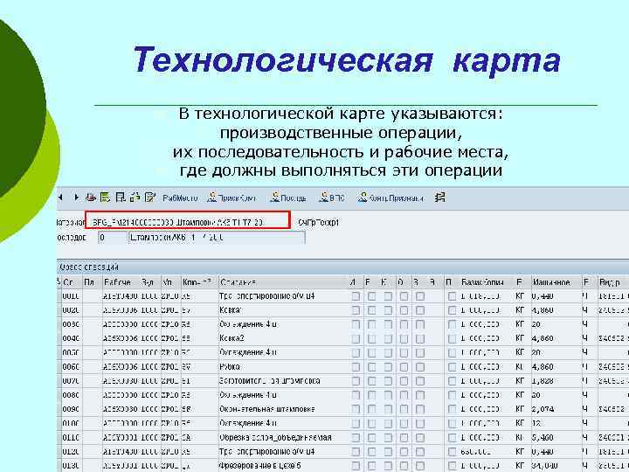Image resolution: width=629 pixels, height=472 pixels.
Task: Click the description 'Ковка' in row 0020
Action: [231, 310]
